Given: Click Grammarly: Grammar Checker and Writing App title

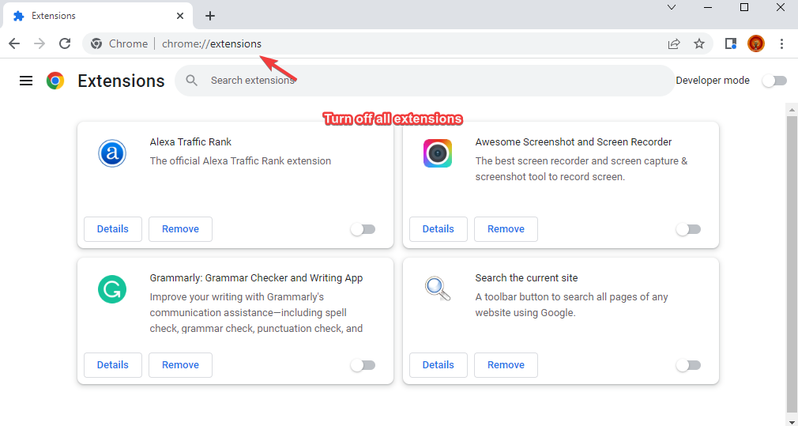Looking at the screenshot, I should pos(256,278).
